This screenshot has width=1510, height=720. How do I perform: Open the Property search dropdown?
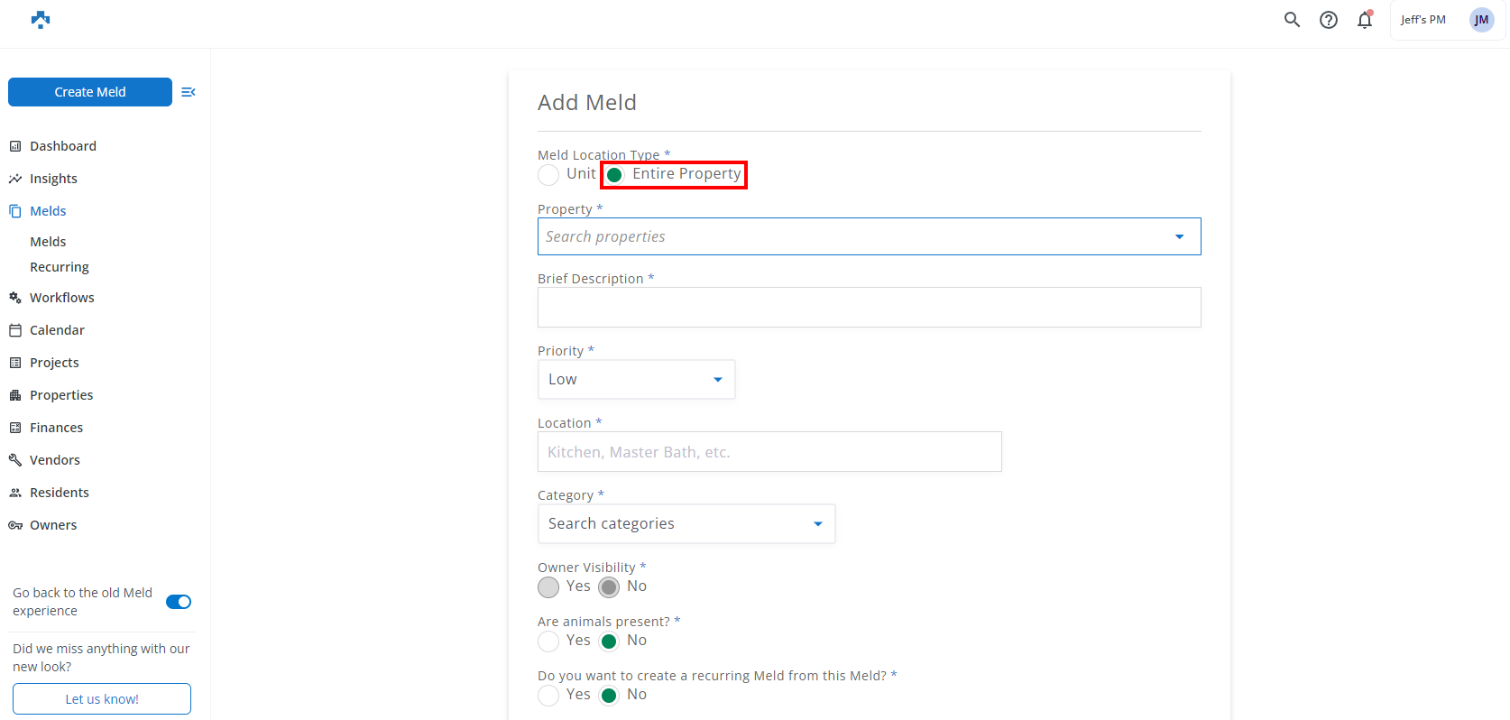[x=869, y=236]
